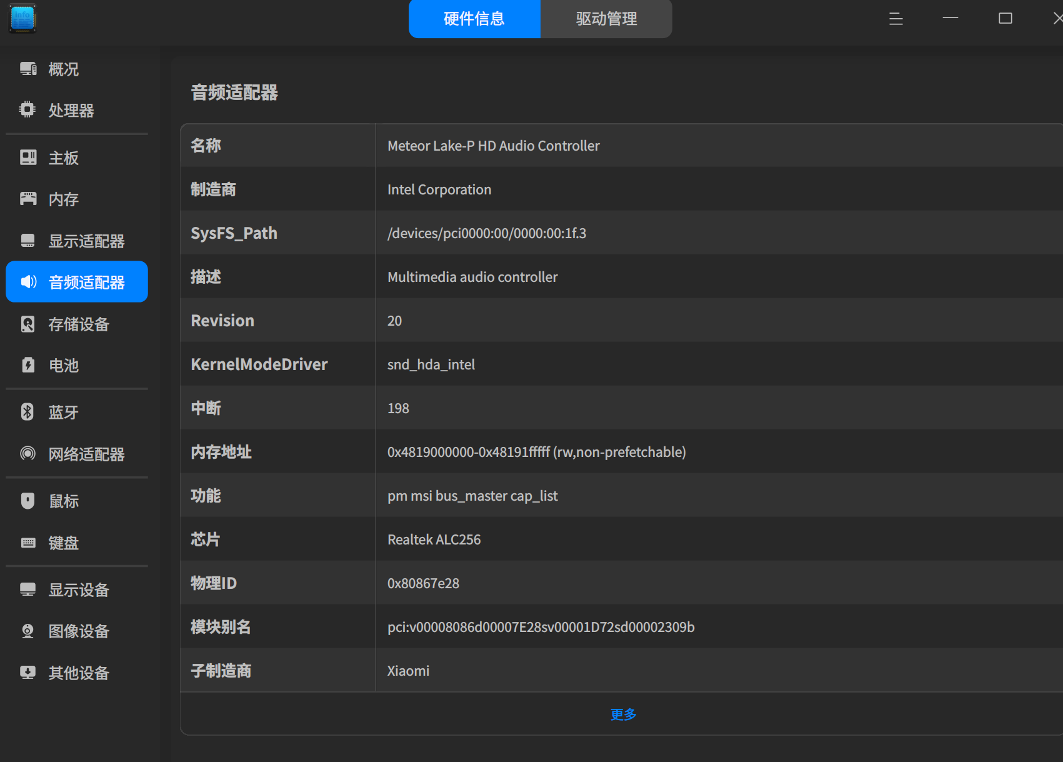Click the KernelModeDriver row label
Viewport: 1063px width, 762px height.
click(x=259, y=364)
